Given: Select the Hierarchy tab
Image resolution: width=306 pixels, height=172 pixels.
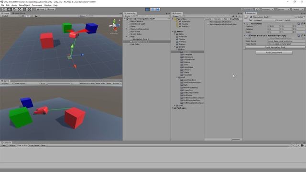Looking at the screenshot, I should (x=130, y=13).
